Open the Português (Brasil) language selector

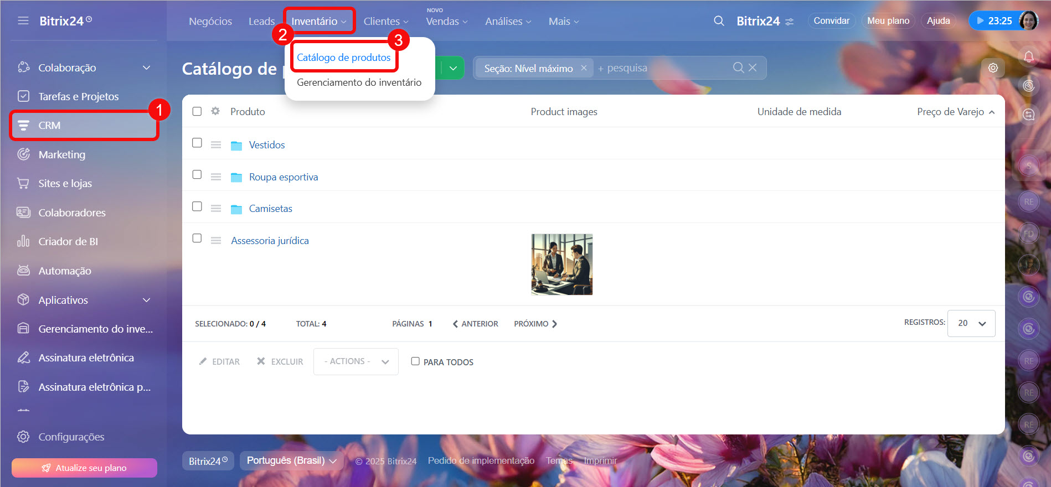click(291, 460)
